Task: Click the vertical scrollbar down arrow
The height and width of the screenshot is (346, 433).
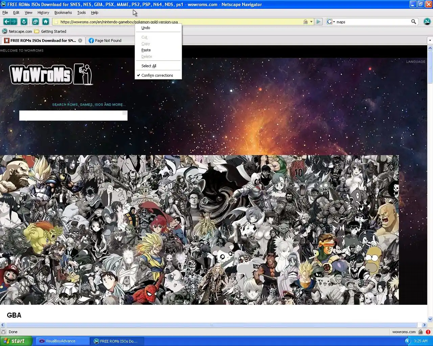Action: point(430,319)
